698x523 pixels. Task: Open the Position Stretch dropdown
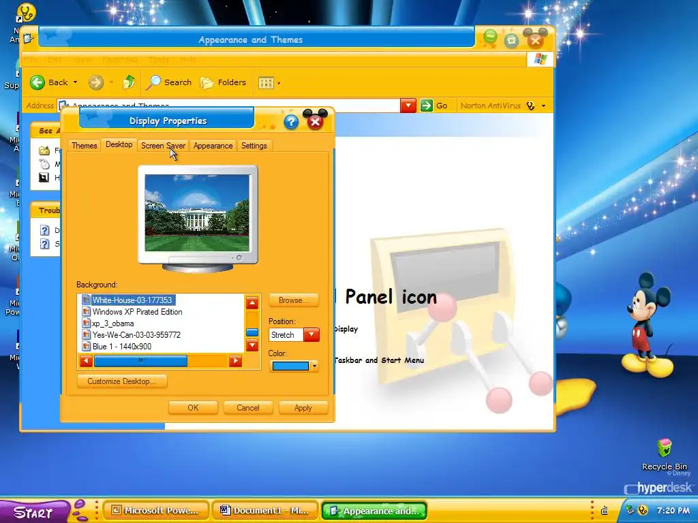tap(312, 335)
